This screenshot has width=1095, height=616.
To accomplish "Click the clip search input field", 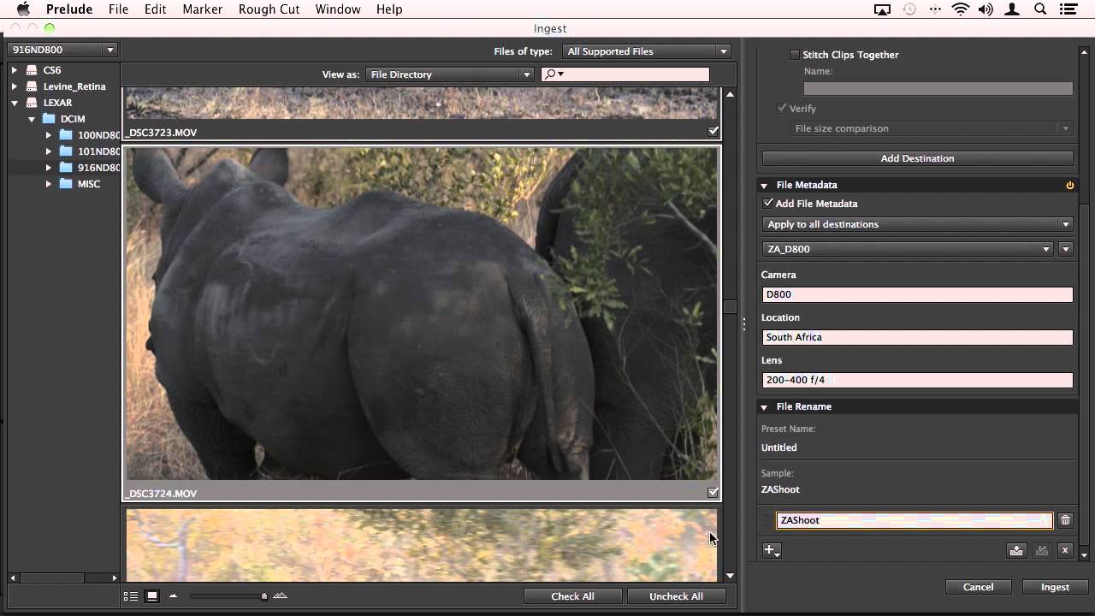I will click(625, 74).
